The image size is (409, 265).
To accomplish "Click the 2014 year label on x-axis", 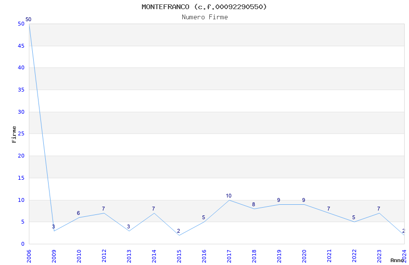I will point(154,256).
